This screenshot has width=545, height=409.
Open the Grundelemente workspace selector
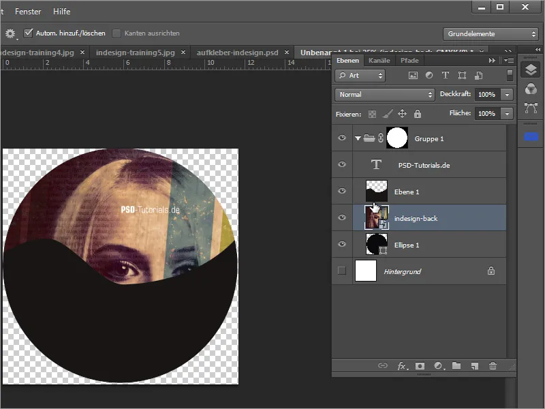pyautogui.click(x=490, y=33)
